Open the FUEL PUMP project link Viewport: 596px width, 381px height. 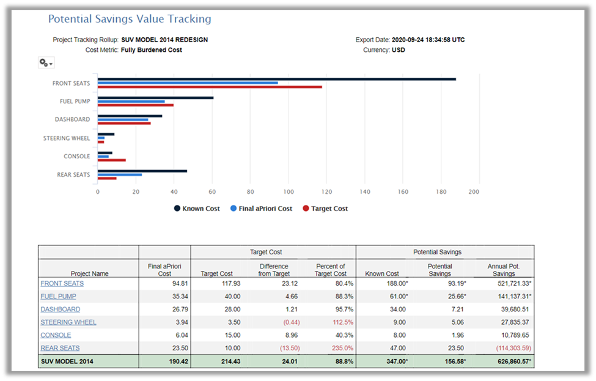(x=58, y=297)
